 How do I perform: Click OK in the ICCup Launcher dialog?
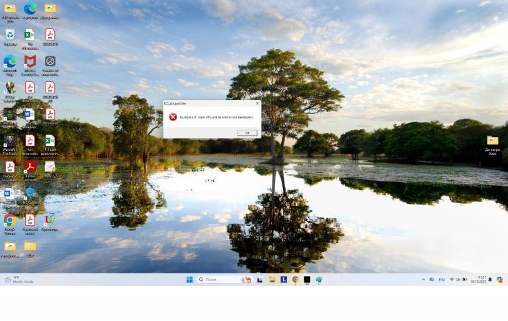(247, 133)
